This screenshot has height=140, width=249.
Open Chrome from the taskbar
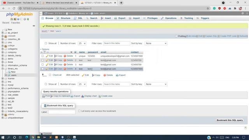33,137
